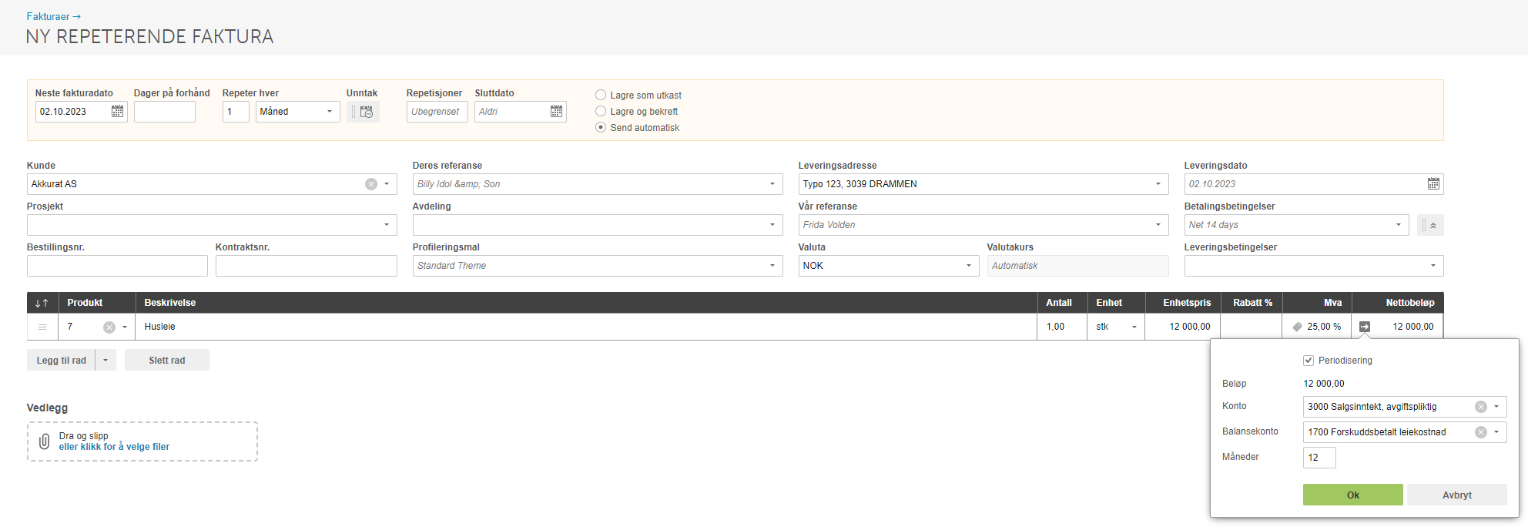The image size is (1528, 527).
Task: Click Enhetspris cell 12 000,00
Action: coord(1183,327)
